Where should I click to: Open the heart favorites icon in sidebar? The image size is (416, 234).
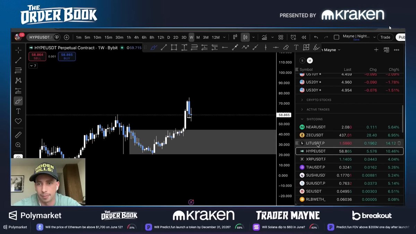18,121
